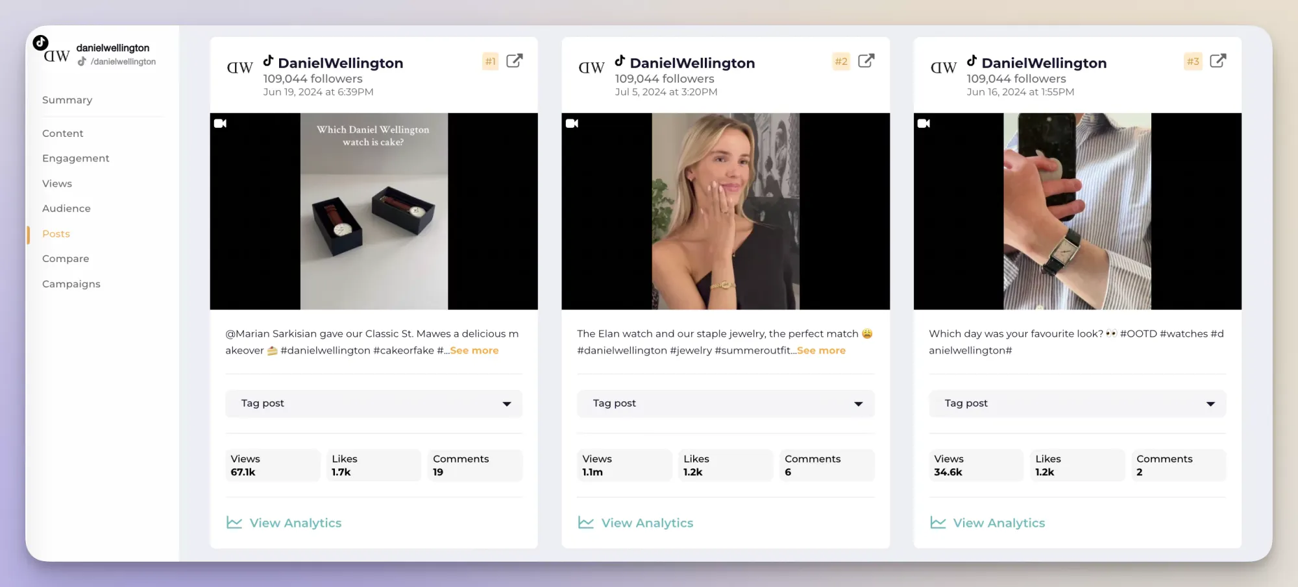Click the Views 1.1m stat box

624,465
